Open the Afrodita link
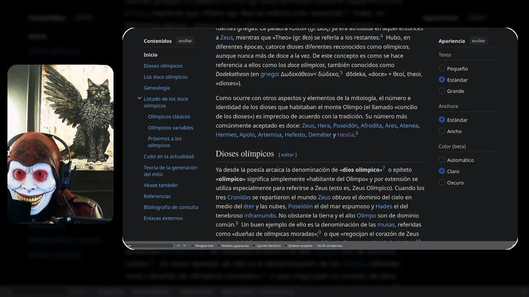Viewport: 529px width, 297px height. coord(371,125)
